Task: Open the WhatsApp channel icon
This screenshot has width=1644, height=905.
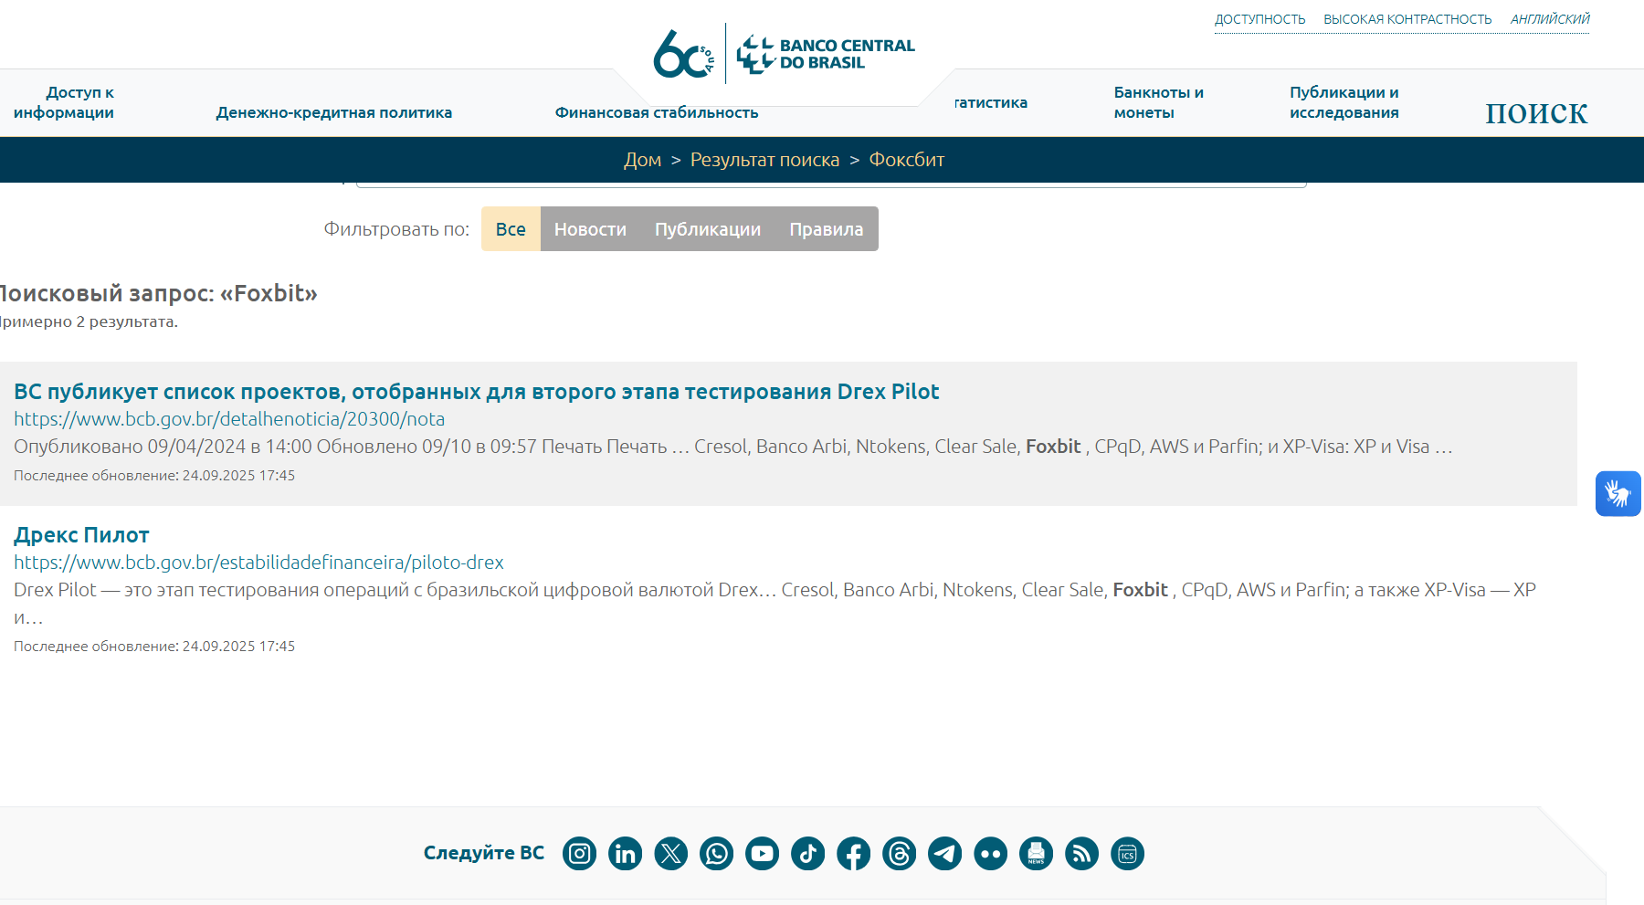Action: click(x=716, y=854)
